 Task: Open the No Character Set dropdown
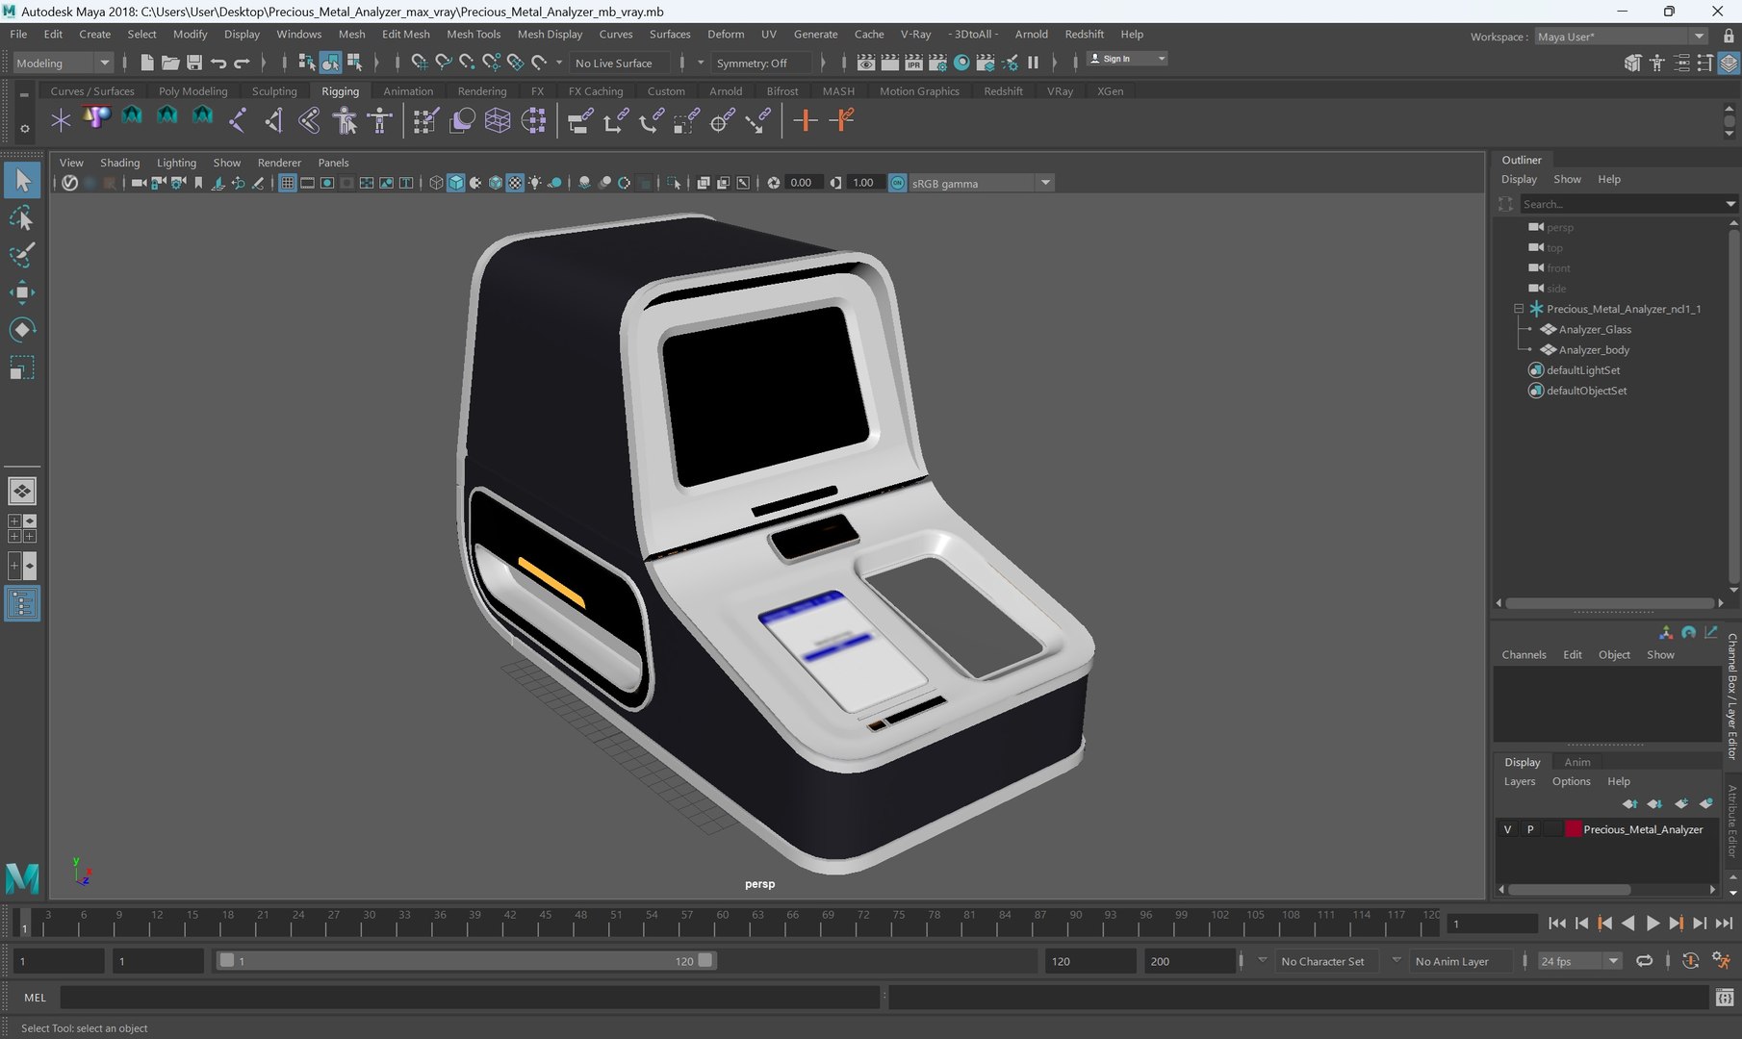tap(1329, 961)
